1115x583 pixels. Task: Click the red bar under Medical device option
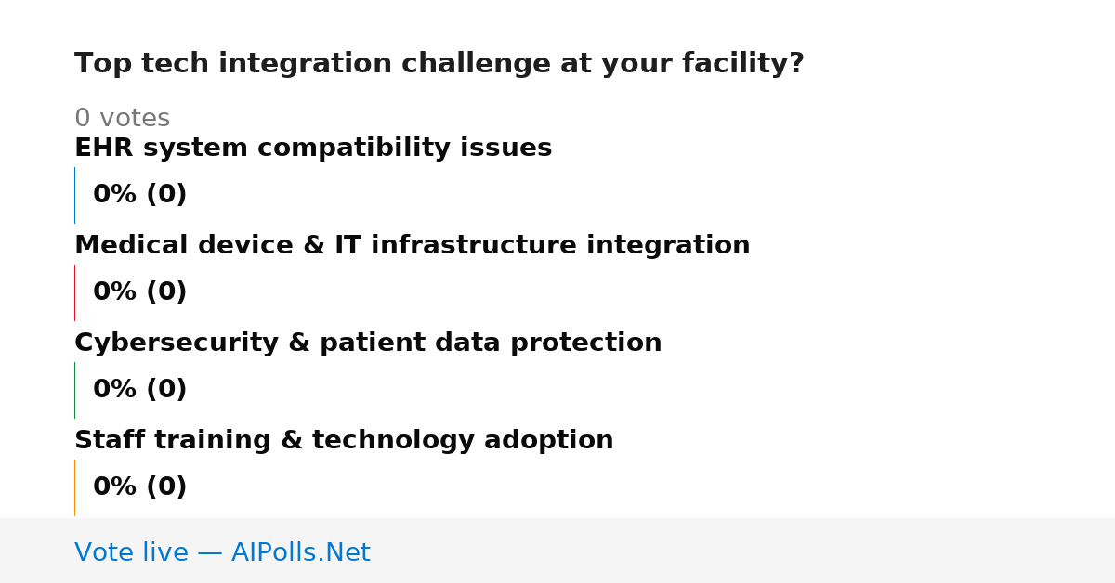(74, 292)
